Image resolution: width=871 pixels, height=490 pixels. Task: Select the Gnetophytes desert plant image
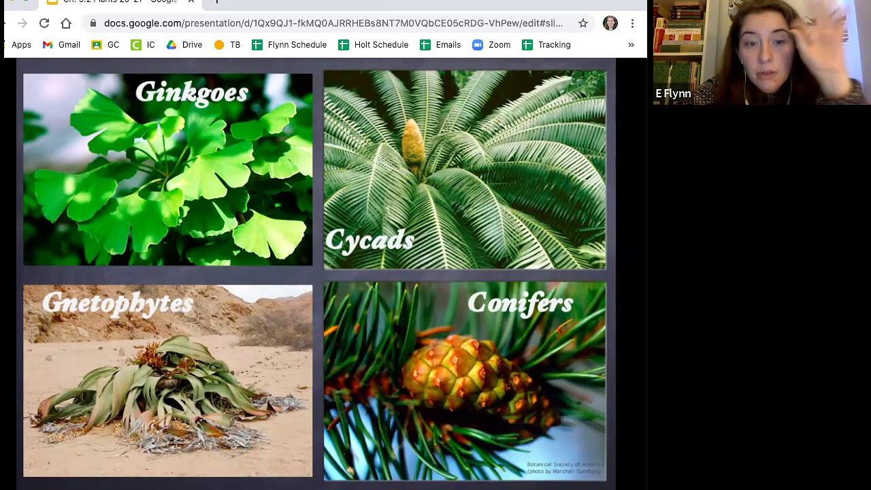click(168, 381)
